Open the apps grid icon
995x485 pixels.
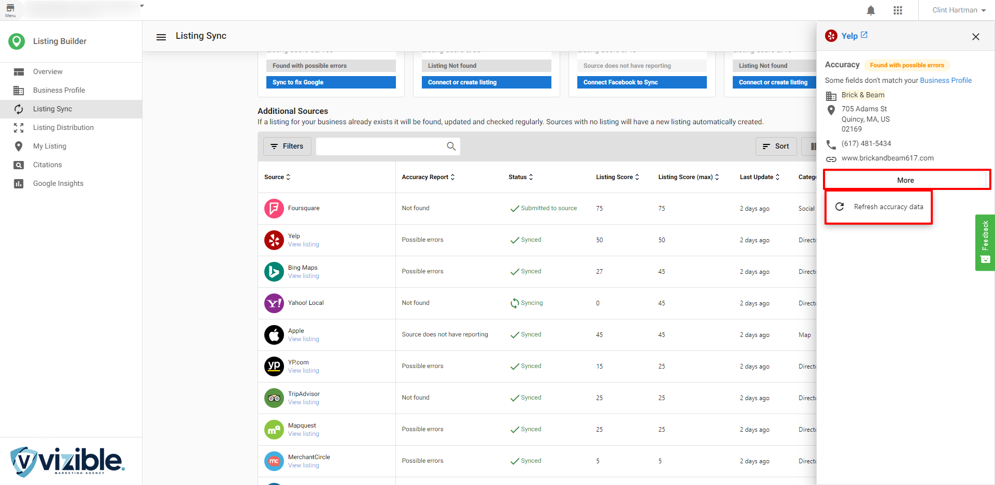point(898,10)
